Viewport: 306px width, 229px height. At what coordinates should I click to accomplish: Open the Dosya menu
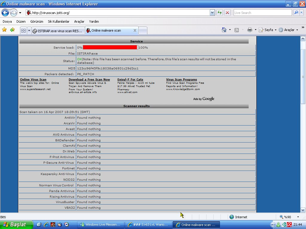(x=7, y=21)
